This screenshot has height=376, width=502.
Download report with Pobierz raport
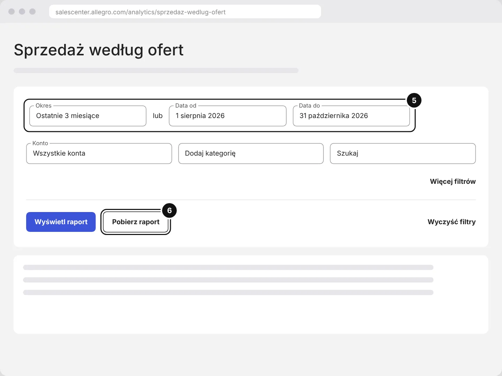click(x=136, y=222)
